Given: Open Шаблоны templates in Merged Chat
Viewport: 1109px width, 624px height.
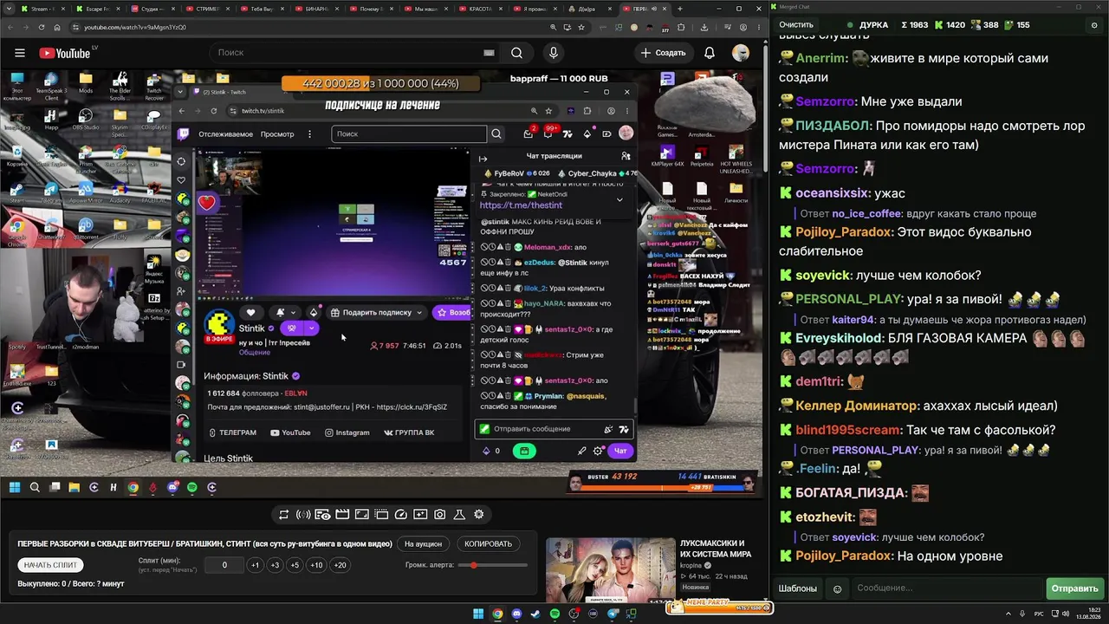Looking at the screenshot, I should 797,588.
